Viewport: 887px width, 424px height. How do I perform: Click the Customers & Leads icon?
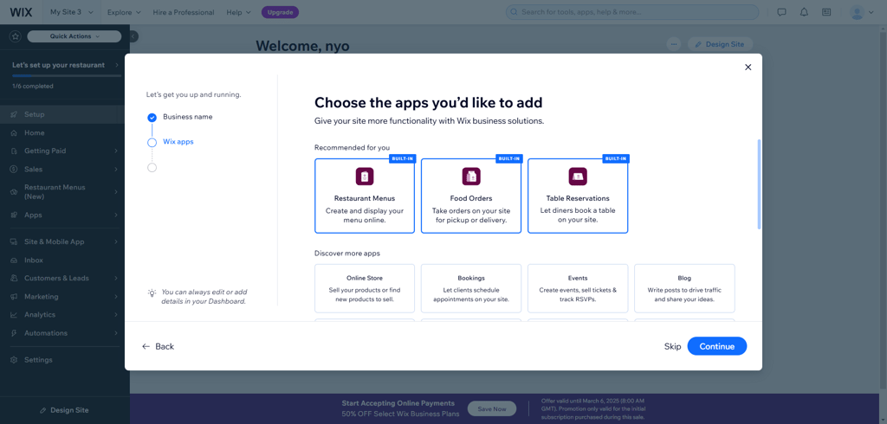click(14, 278)
